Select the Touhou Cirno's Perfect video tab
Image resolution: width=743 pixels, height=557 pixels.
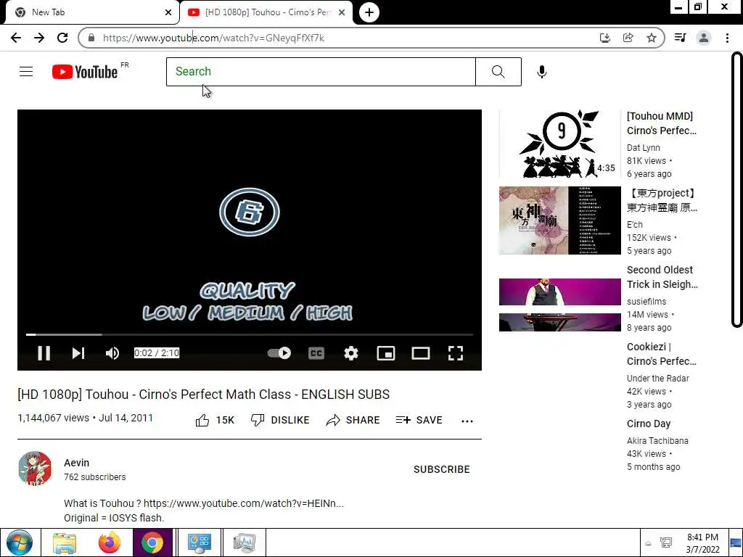(266, 12)
